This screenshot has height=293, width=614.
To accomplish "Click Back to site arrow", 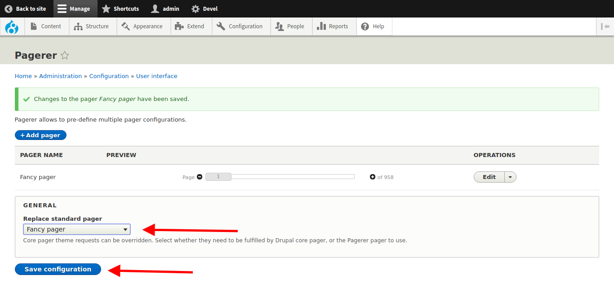I will pyautogui.click(x=26, y=9).
